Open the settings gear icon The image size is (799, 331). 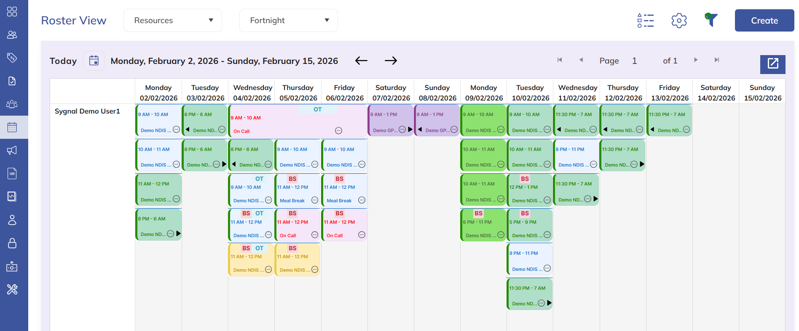click(x=679, y=21)
